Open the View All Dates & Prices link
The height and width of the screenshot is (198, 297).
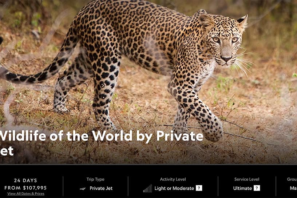[26, 194]
